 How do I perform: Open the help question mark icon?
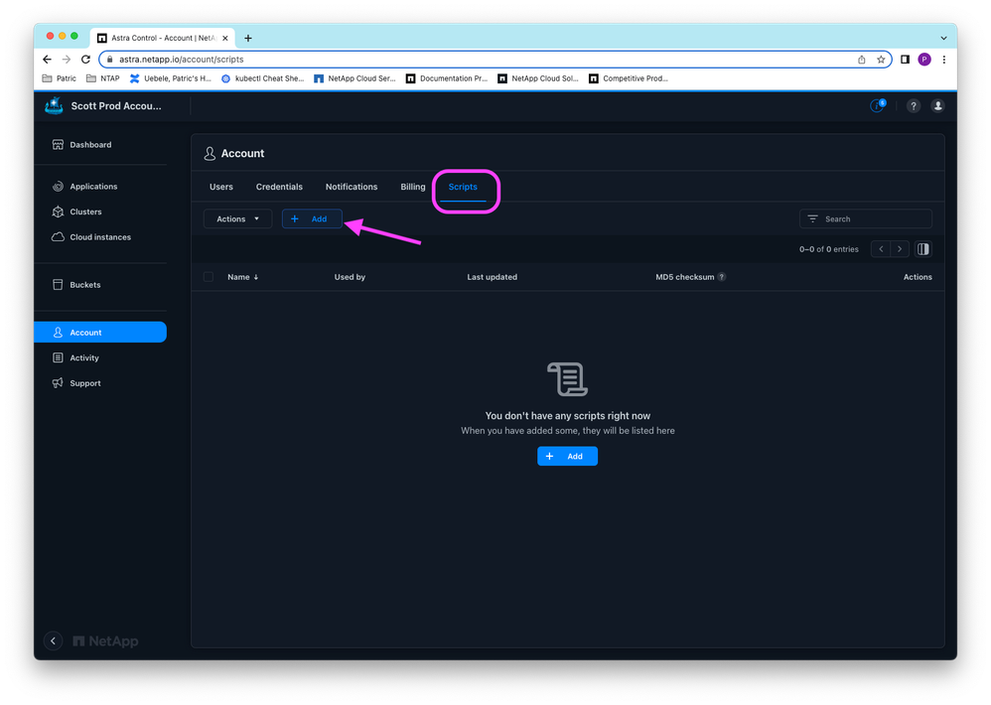[913, 106]
